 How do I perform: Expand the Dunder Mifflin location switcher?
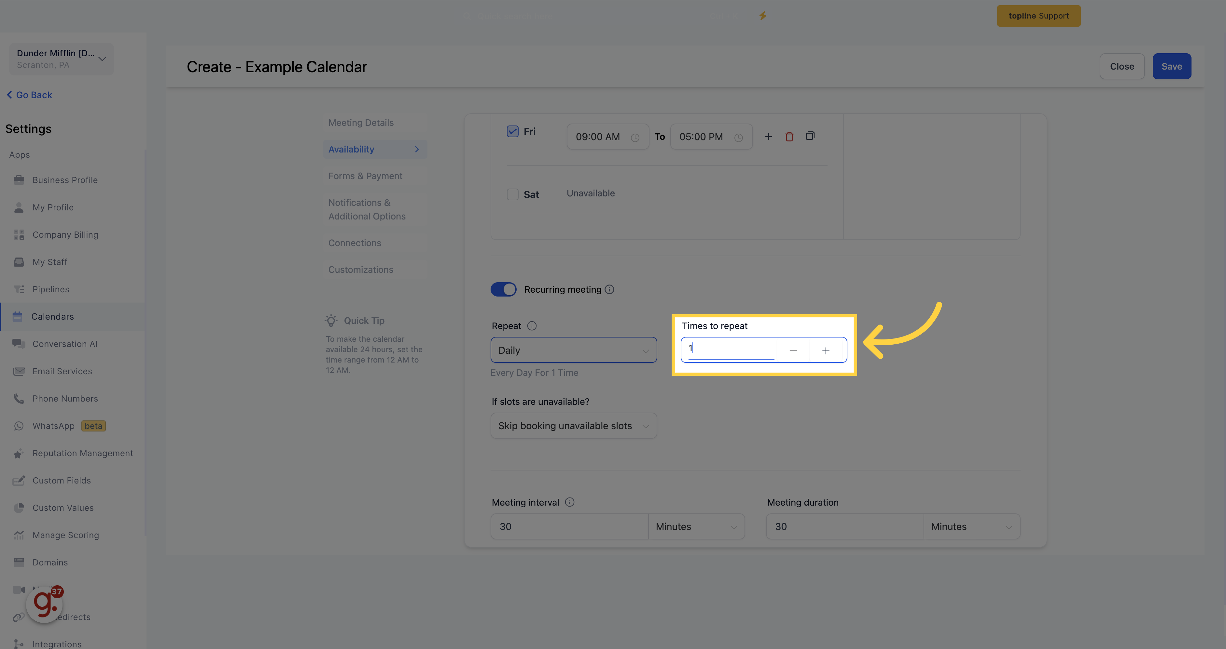(61, 59)
